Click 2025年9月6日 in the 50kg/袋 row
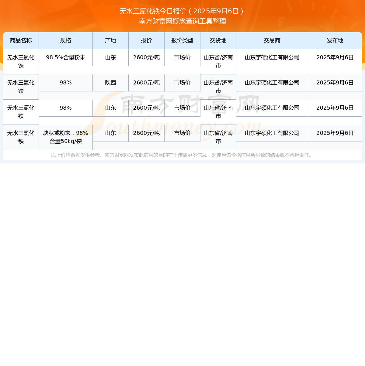The image size is (365, 366). tap(335, 133)
